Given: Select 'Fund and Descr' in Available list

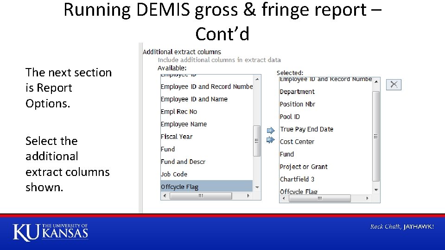Looking at the screenshot, I should (x=207, y=162).
